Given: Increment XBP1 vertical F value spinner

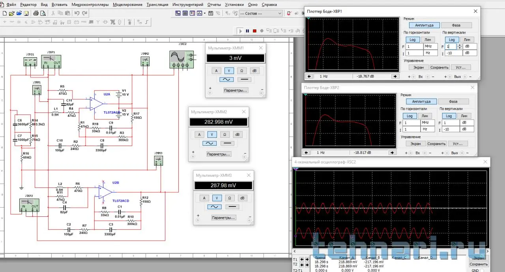Looking at the screenshot, I should [x=459, y=45].
